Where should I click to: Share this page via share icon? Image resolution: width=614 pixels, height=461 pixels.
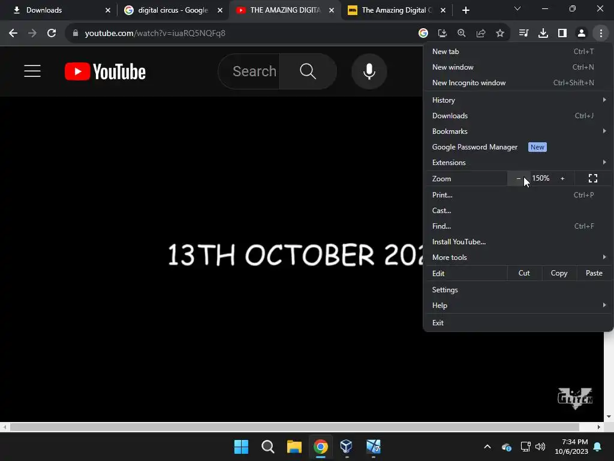pyautogui.click(x=481, y=34)
